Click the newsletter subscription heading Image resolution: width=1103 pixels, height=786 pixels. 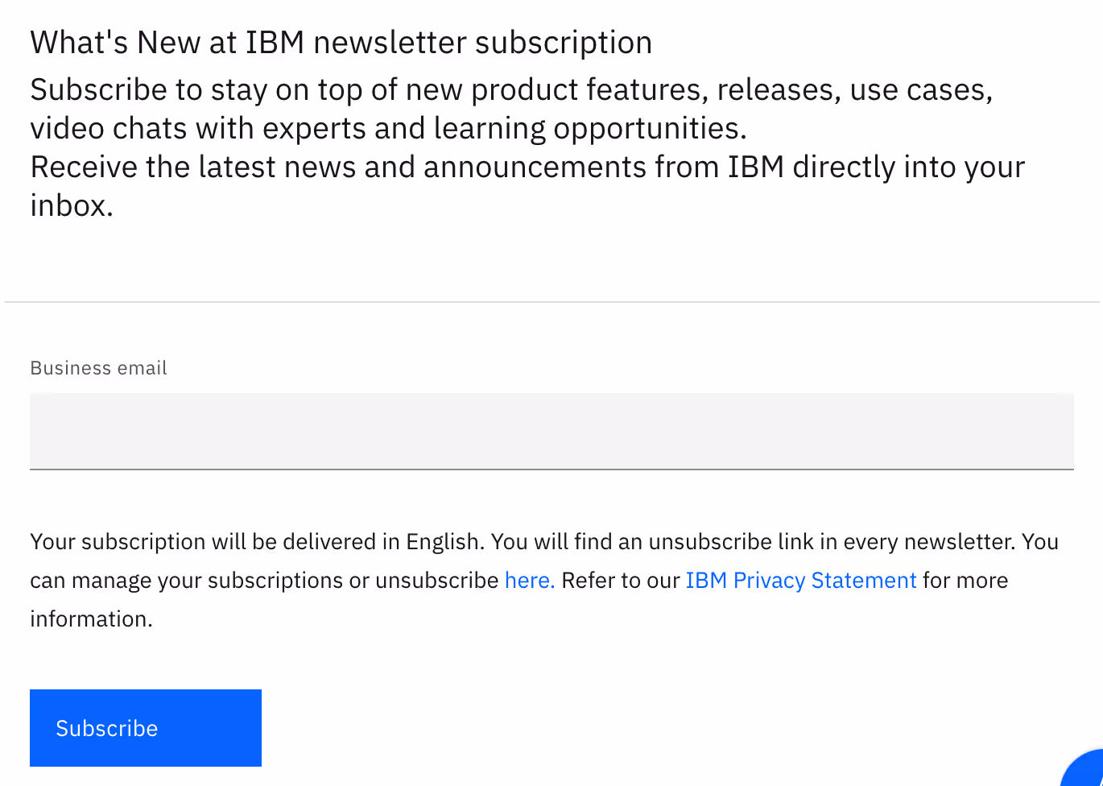(x=341, y=42)
